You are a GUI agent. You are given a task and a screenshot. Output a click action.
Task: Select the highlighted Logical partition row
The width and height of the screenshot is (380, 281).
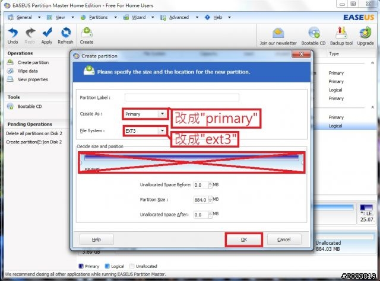[345, 126]
